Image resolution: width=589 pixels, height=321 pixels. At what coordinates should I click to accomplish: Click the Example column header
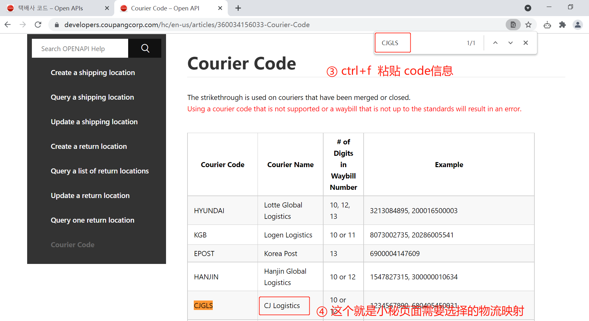pos(449,165)
